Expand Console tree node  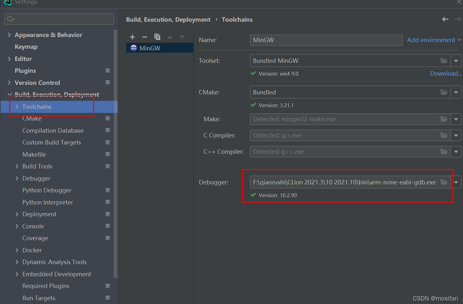17,226
